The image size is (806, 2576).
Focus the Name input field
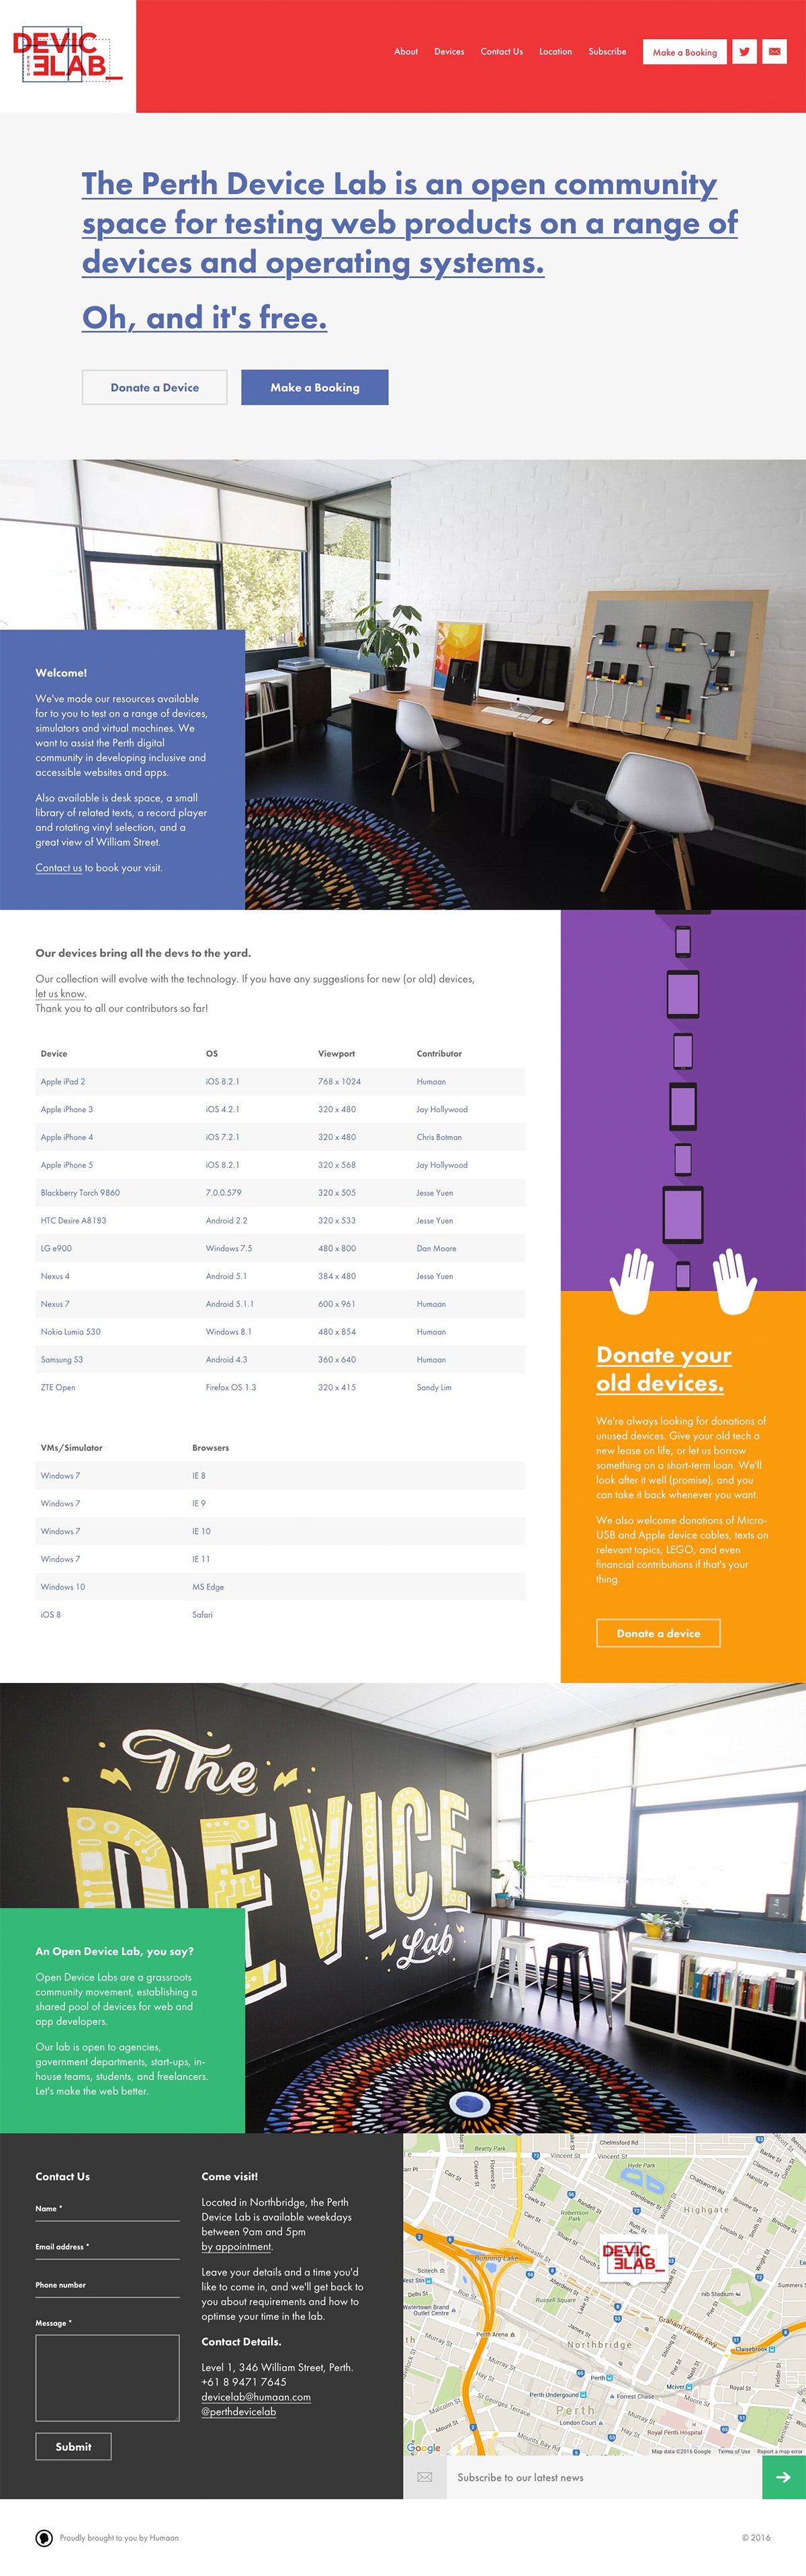[107, 2212]
